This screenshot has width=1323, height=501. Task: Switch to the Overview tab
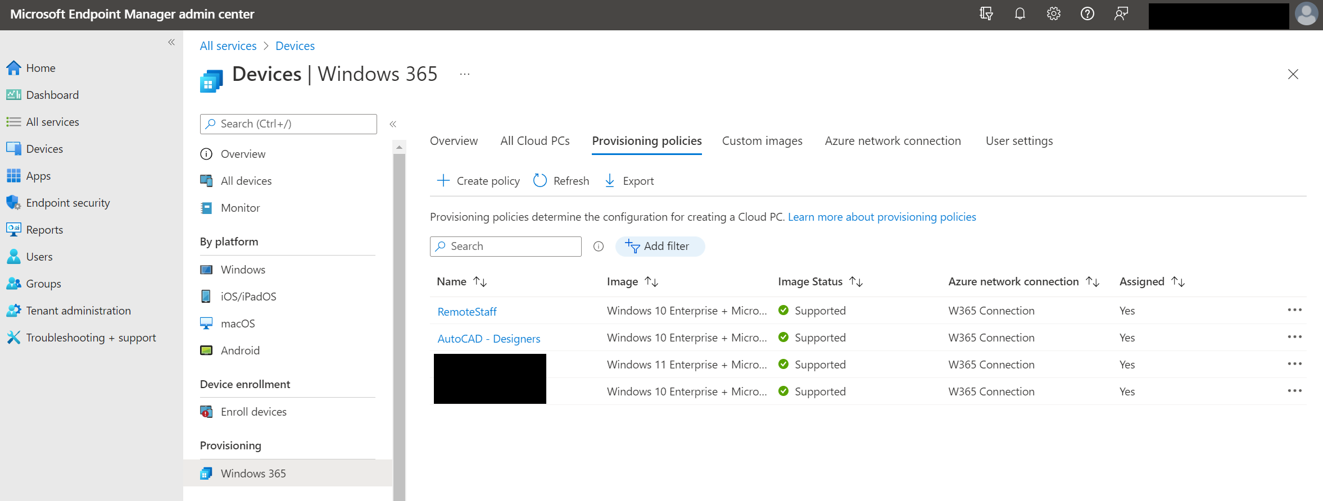(454, 141)
